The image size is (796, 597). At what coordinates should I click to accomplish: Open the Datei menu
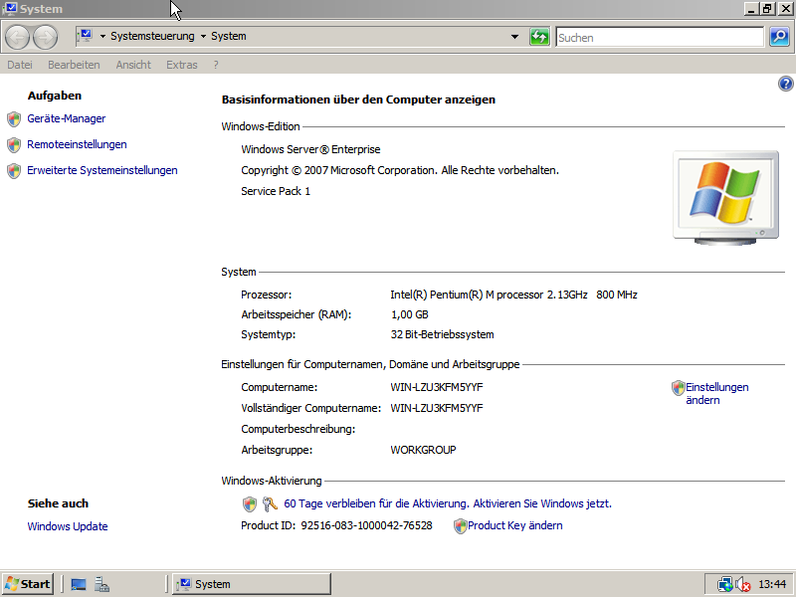click(x=20, y=65)
